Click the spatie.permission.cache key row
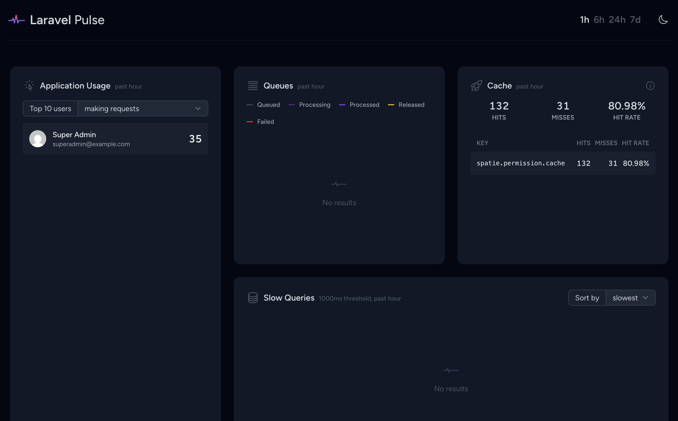Viewport: 678px width, 421px height. pos(563,163)
